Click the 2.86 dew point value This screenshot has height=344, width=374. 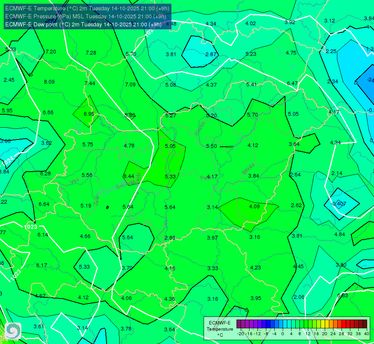click(x=170, y=238)
